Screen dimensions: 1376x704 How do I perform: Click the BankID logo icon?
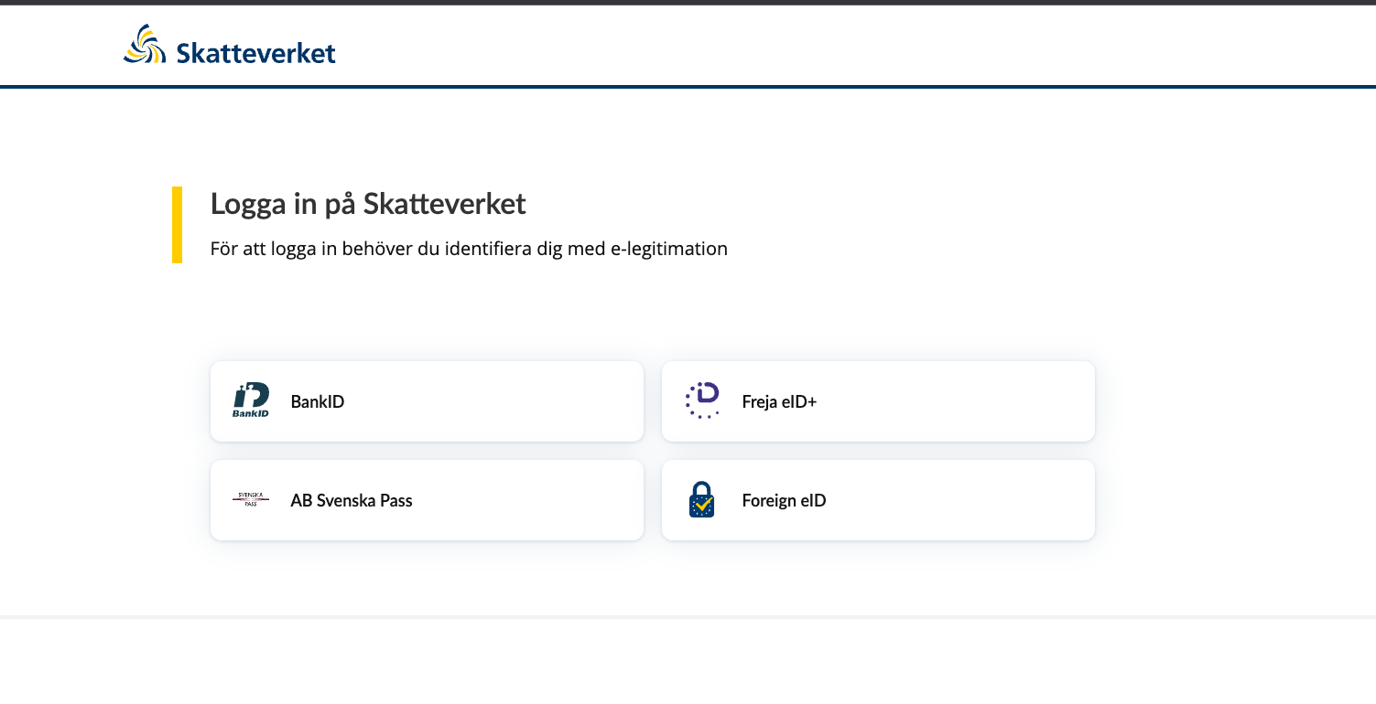(251, 400)
